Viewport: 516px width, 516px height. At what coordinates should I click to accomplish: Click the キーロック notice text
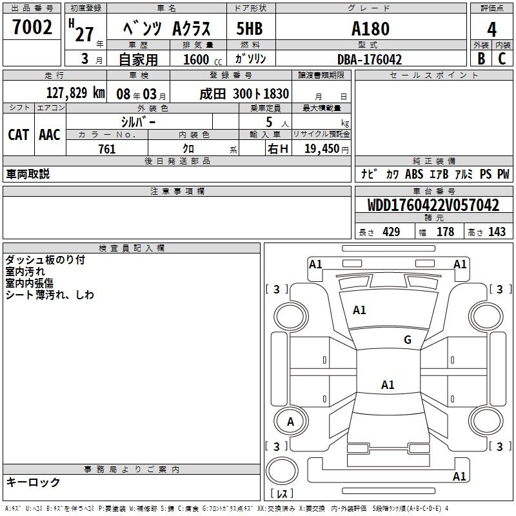pyautogui.click(x=33, y=482)
